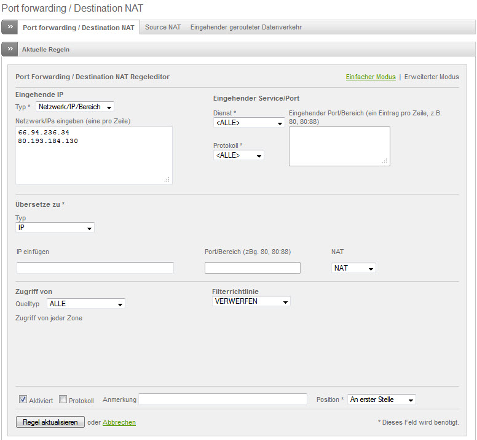Click the IP einfügen input field
Viewport: 477px width, 440px height.
[95, 268]
